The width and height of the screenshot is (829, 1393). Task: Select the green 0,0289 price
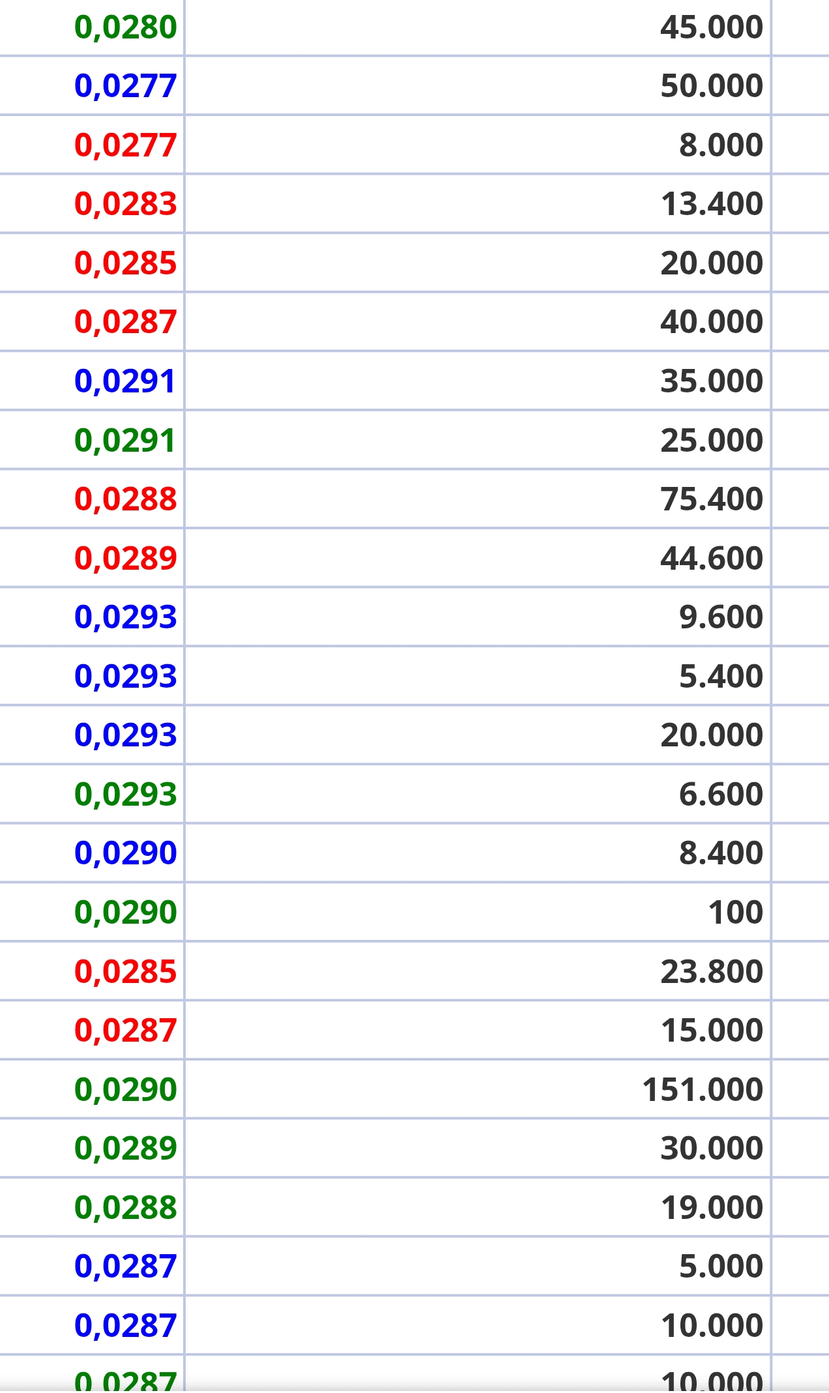point(125,1149)
